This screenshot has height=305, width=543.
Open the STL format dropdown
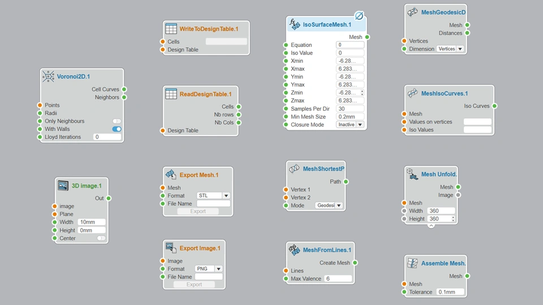[x=213, y=196]
